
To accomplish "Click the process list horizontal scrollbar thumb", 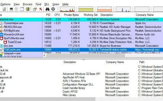I will [86, 56].
